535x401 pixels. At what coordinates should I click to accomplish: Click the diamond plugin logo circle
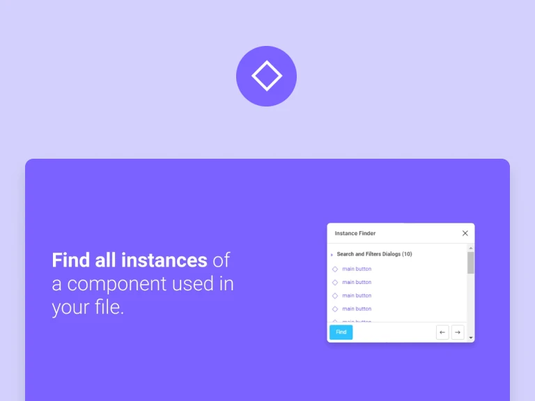267,76
